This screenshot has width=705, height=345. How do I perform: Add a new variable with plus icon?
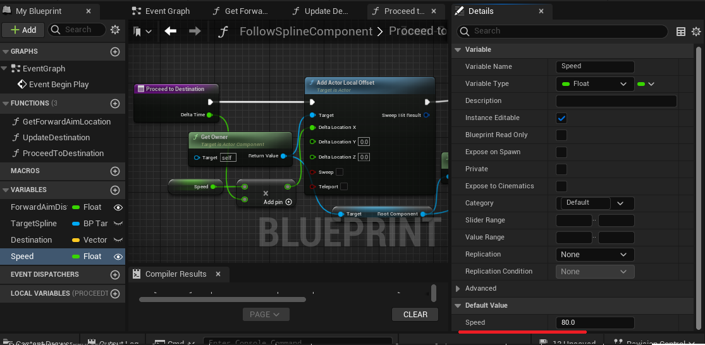115,190
